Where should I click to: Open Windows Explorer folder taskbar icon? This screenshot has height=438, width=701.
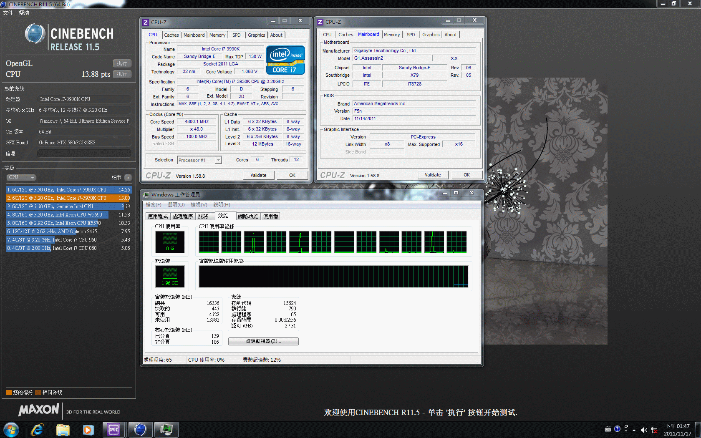[x=63, y=430]
